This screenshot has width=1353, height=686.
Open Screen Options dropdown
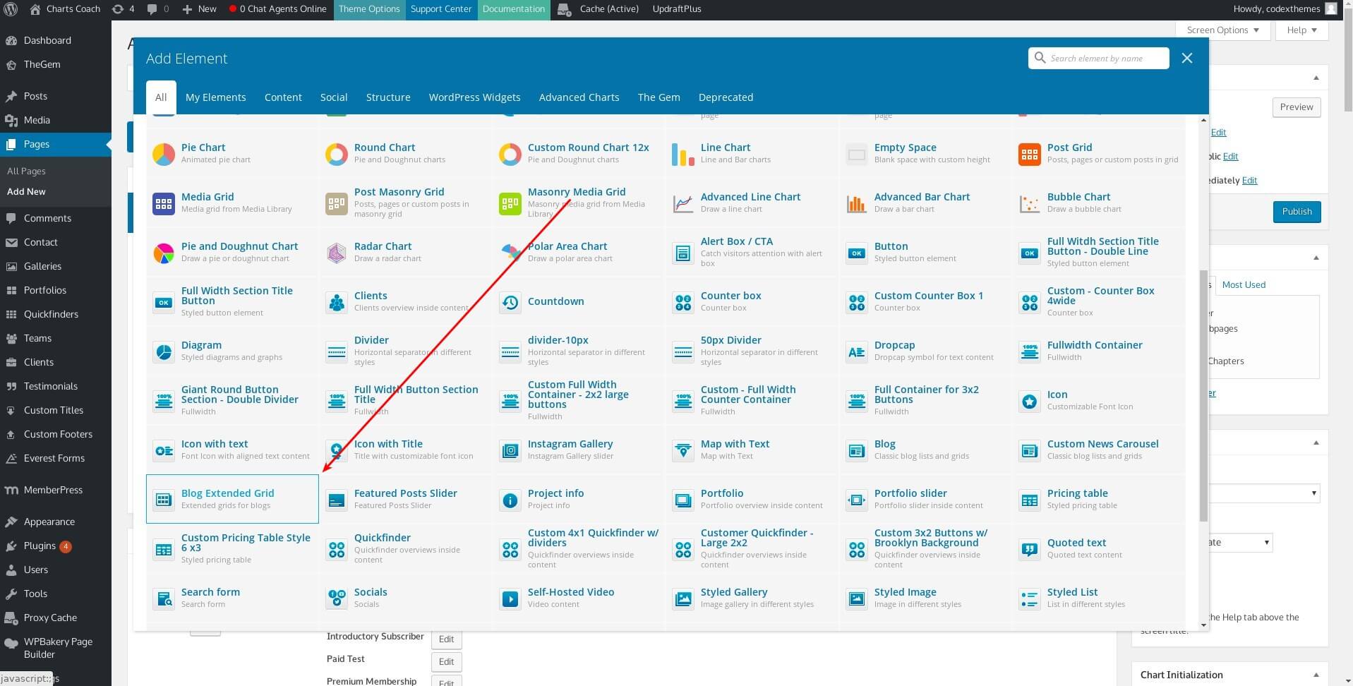click(x=1222, y=30)
